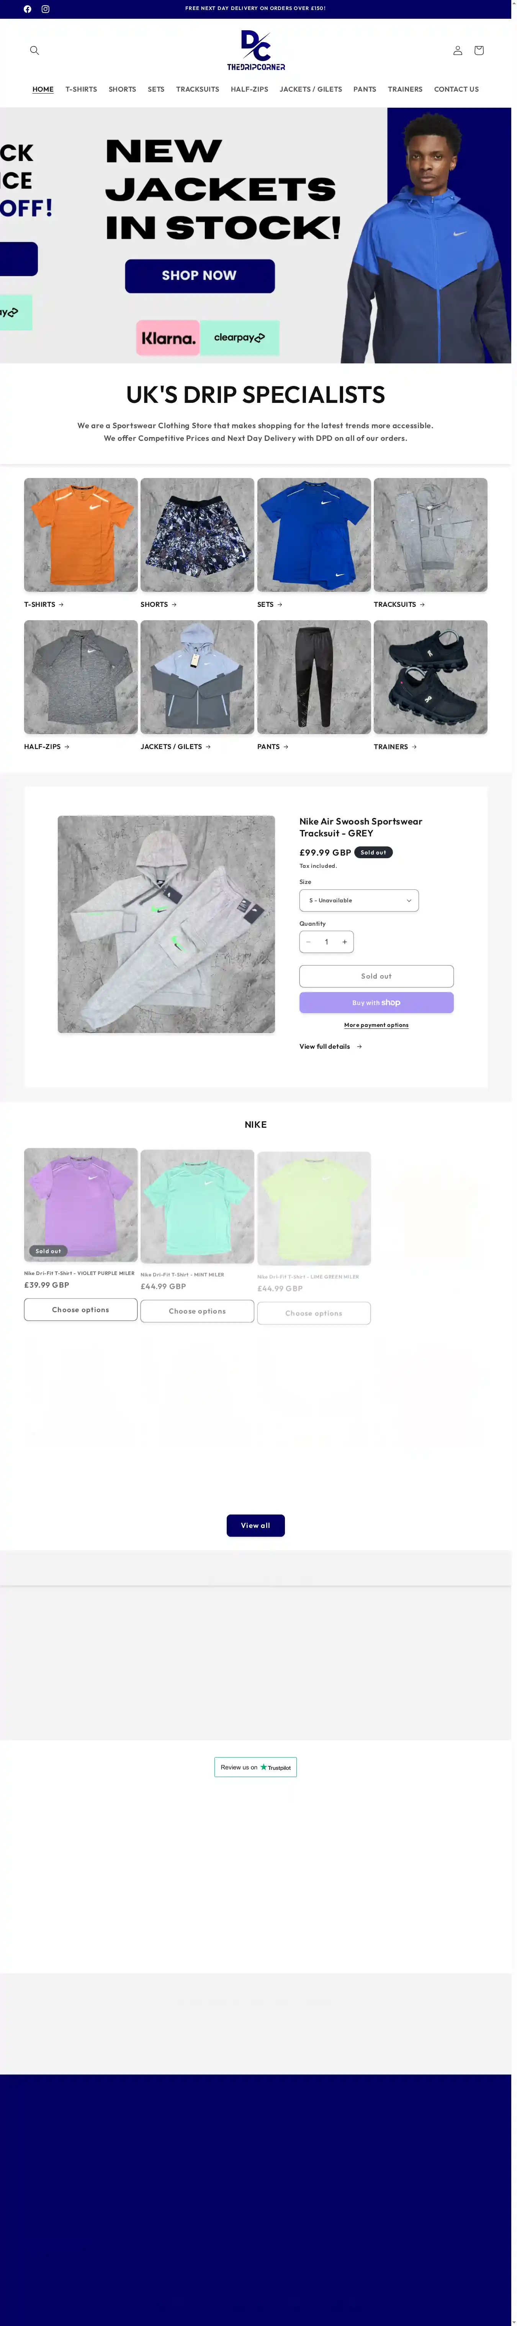
Task: Open More payment options link
Action: [x=376, y=1025]
